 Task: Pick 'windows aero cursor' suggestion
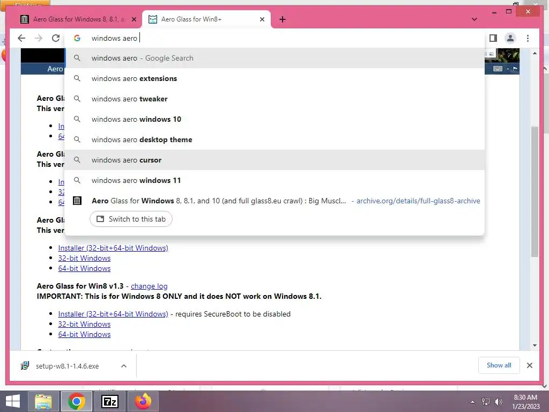coord(274,160)
